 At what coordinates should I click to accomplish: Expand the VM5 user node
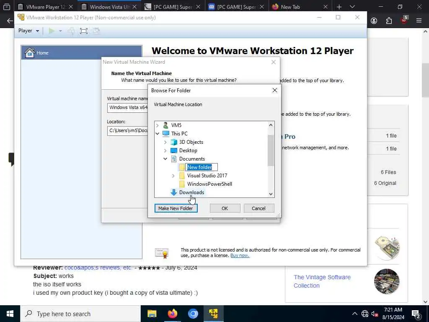[158, 125]
